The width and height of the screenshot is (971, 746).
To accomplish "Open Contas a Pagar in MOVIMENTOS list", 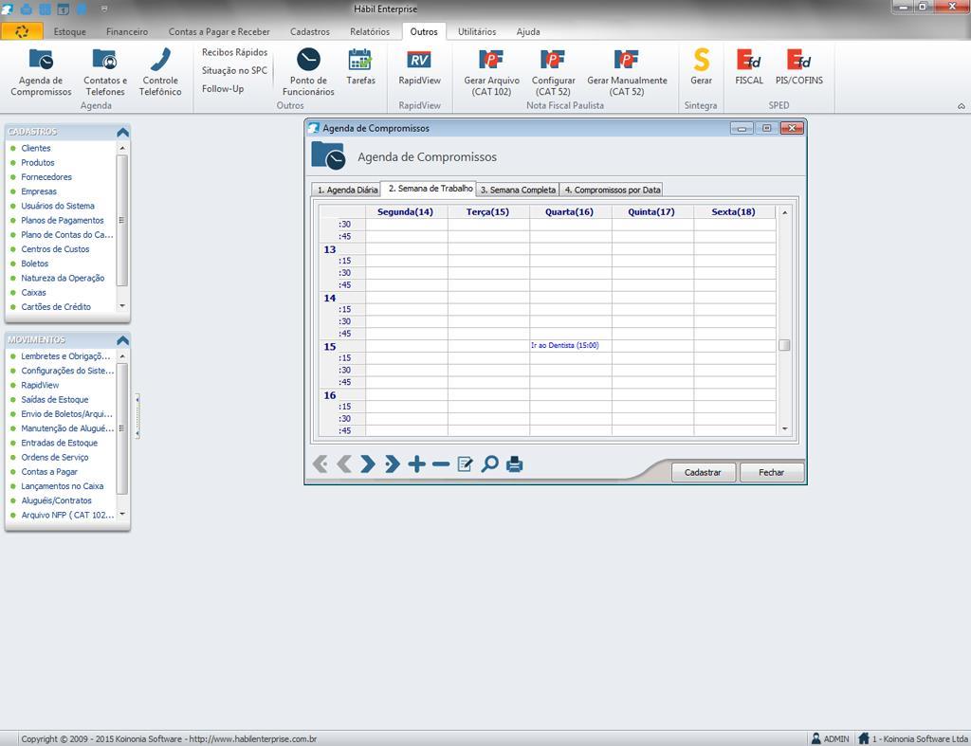I will 49,472.
